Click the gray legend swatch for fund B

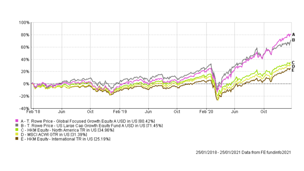[17, 125]
